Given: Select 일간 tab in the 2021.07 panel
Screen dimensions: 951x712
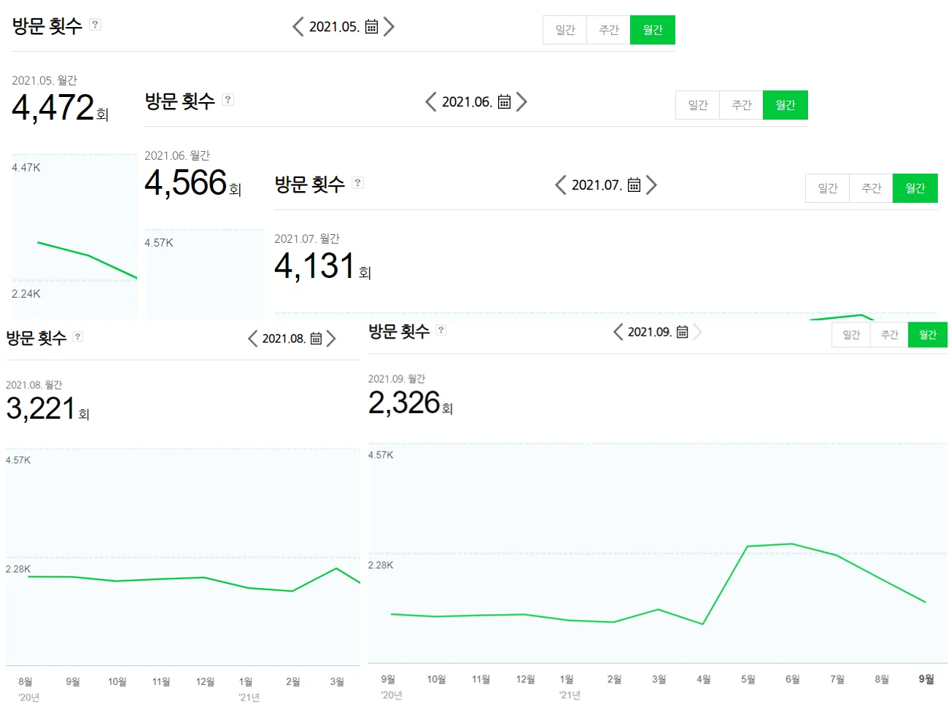Looking at the screenshot, I should 828,188.
